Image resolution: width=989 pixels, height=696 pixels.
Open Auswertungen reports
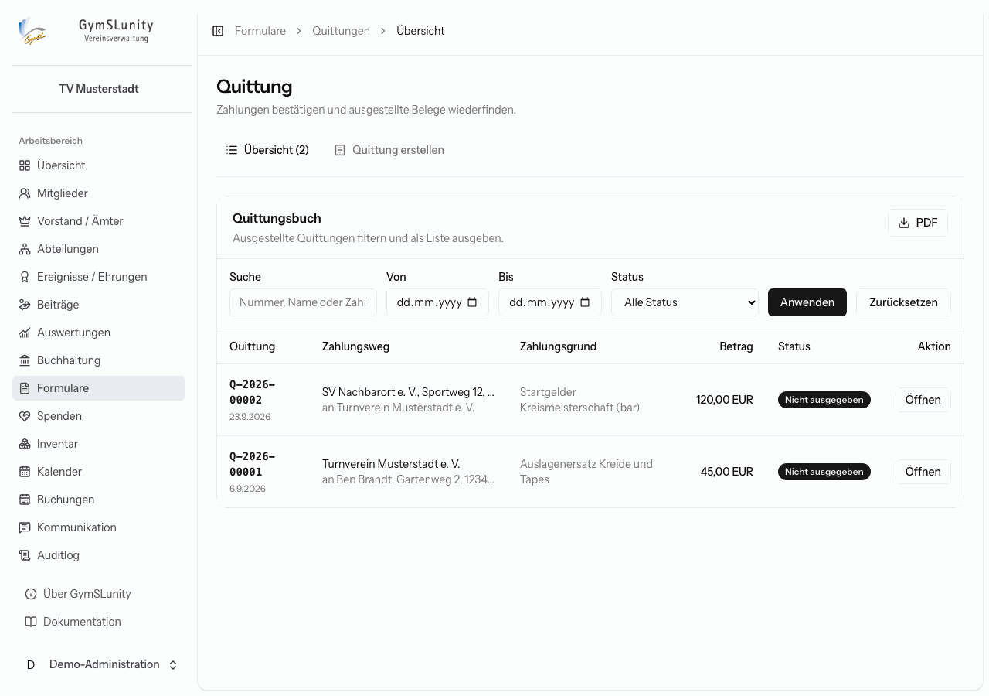[99, 333]
